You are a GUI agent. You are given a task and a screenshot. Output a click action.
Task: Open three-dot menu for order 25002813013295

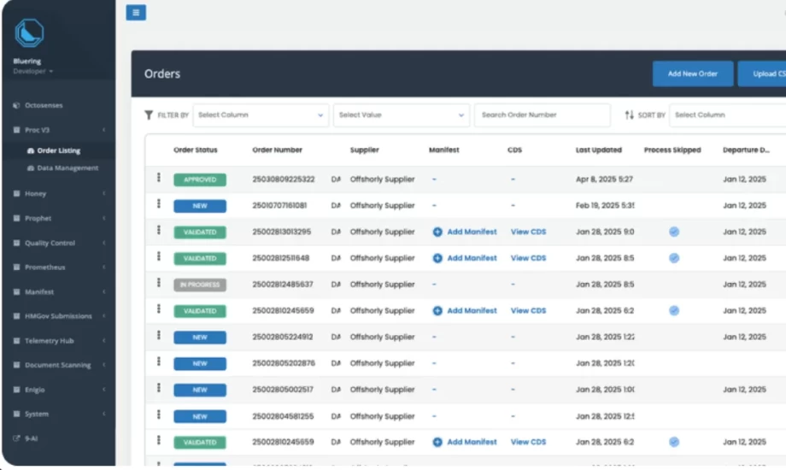[x=159, y=230]
